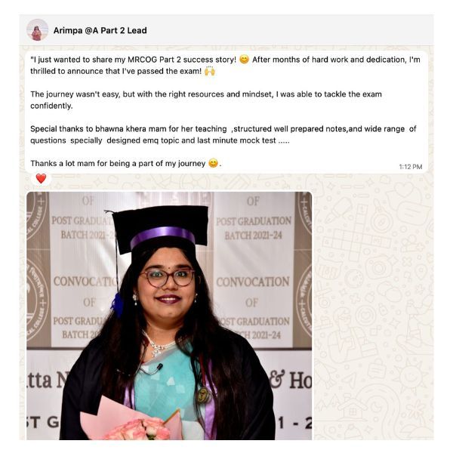Viewport: 453px width, 453px height.
Task: Click the 'POST GRADUATION BATCH 2021-24' banner text
Action: (254, 228)
